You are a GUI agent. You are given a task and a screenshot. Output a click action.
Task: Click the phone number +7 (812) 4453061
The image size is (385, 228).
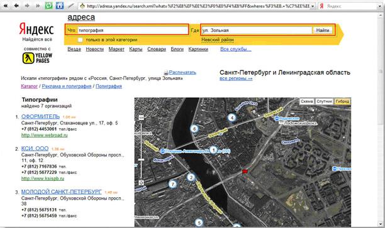coord(39,129)
